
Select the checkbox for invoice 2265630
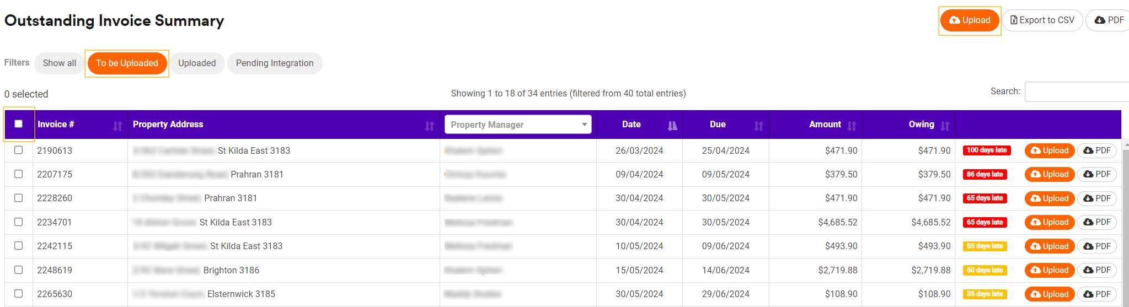19,294
